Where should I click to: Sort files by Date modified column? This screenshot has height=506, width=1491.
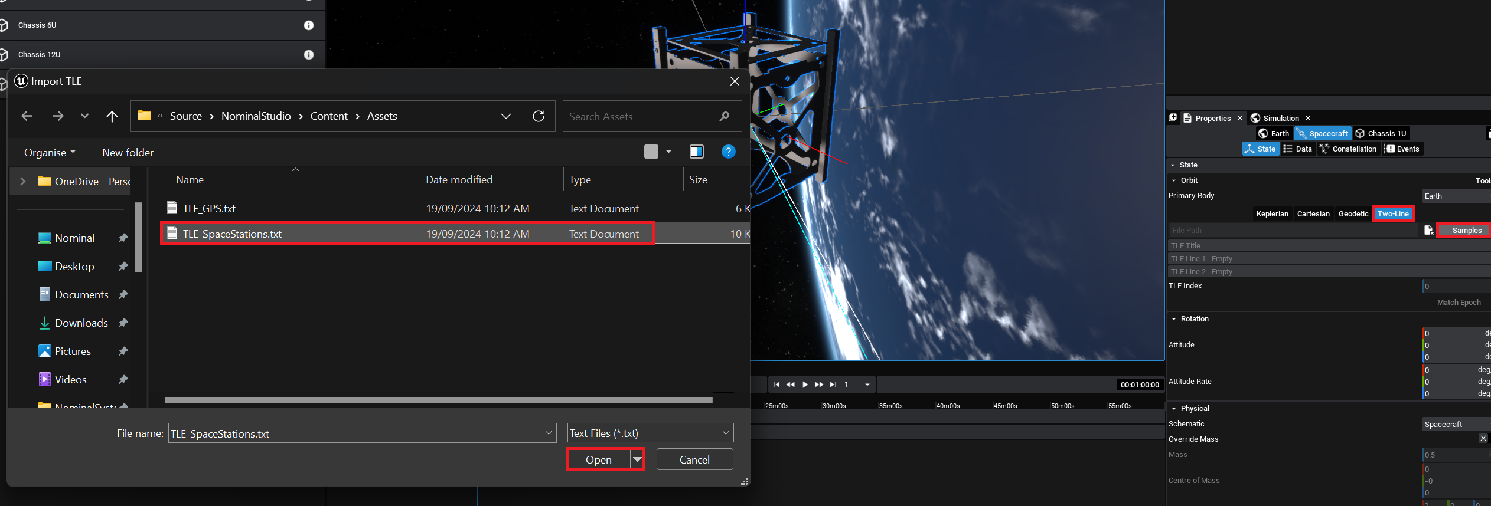459,180
